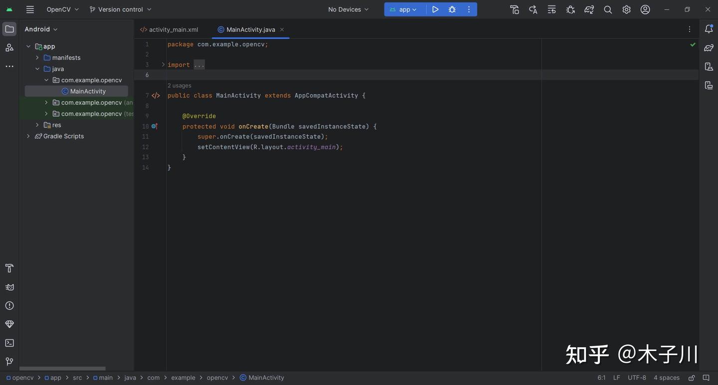Open the IDE Settings gear

[626, 9]
